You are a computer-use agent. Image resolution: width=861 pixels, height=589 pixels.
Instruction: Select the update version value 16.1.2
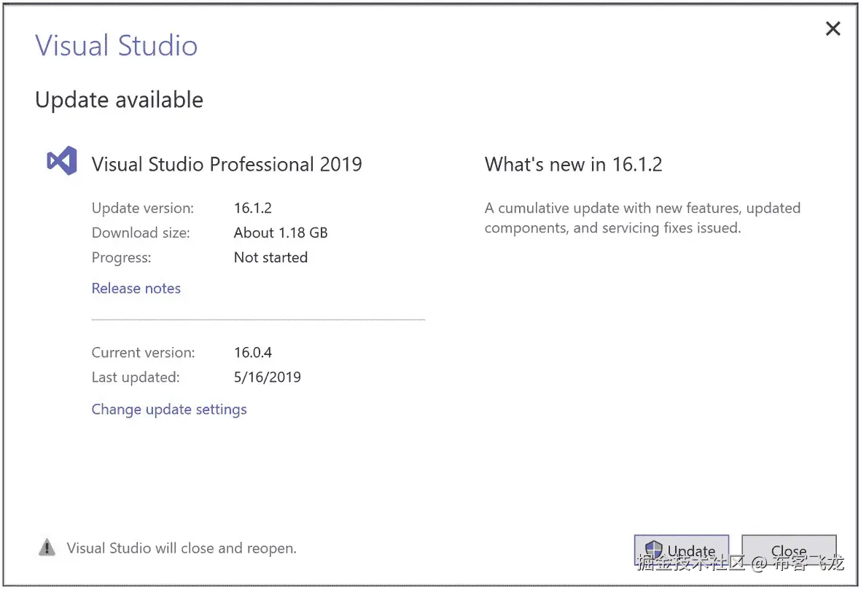tap(252, 208)
